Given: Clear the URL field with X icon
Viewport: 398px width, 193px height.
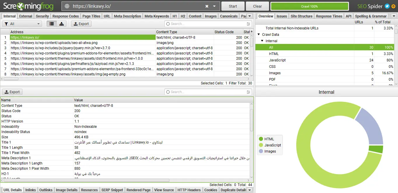Looking at the screenshot, I should coord(207,6).
